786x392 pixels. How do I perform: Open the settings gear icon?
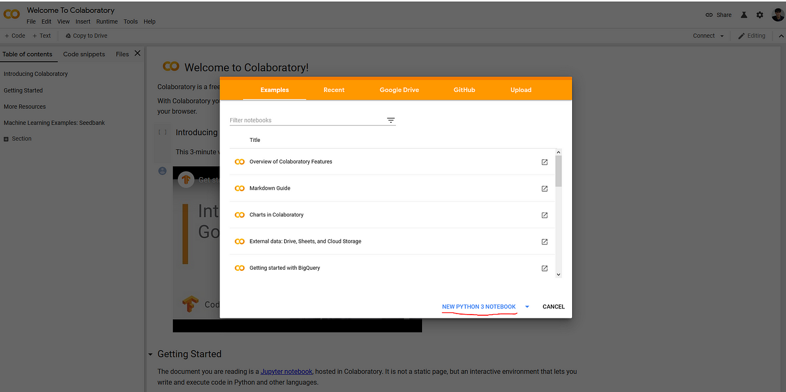760,15
